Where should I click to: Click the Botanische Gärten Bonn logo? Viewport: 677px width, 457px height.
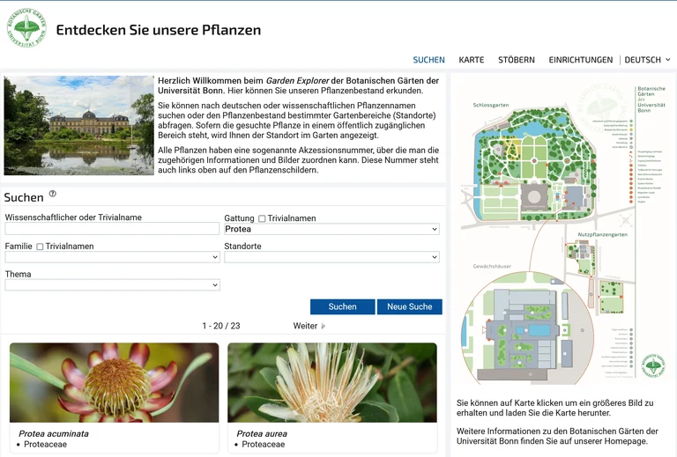pyautogui.click(x=26, y=29)
